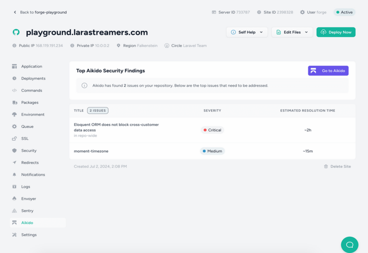Screen dimensions: 368x253
Task: Click the Packages icon in sidebar
Action: 15,103
